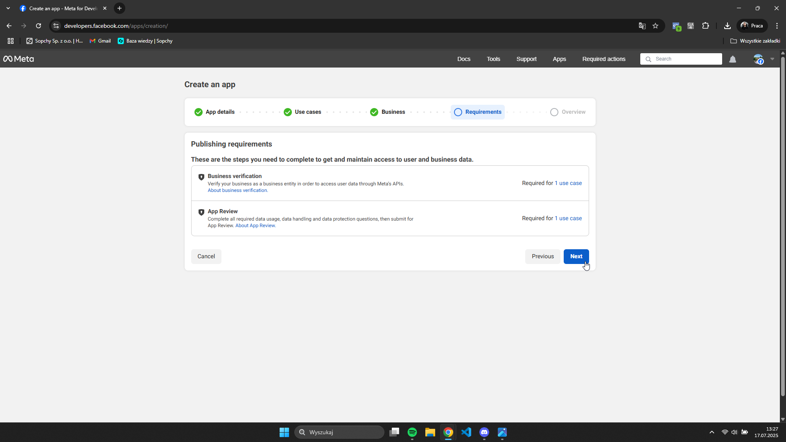
Task: Open the Docs menu
Action: [x=463, y=59]
